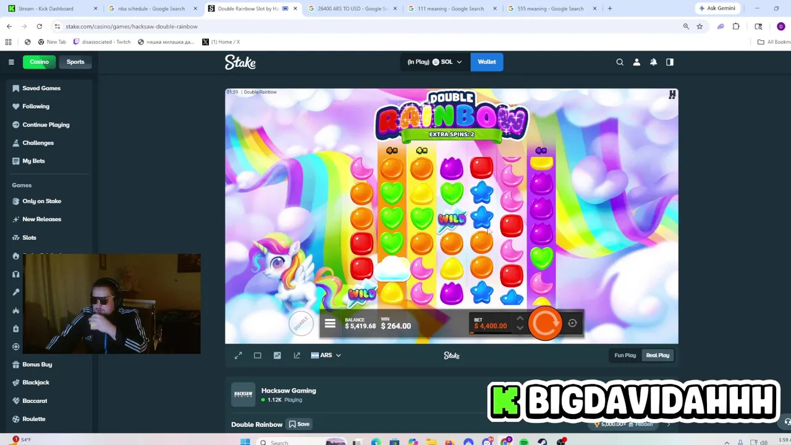Open the Stake hamburger sidebar menu
Screen dimensions: 791x445
click(11, 62)
